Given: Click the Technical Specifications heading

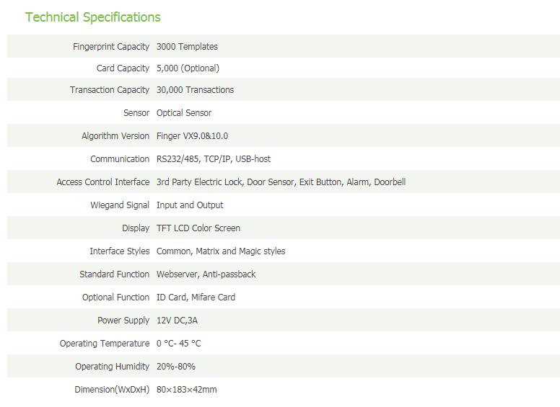Looking at the screenshot, I should click(93, 17).
